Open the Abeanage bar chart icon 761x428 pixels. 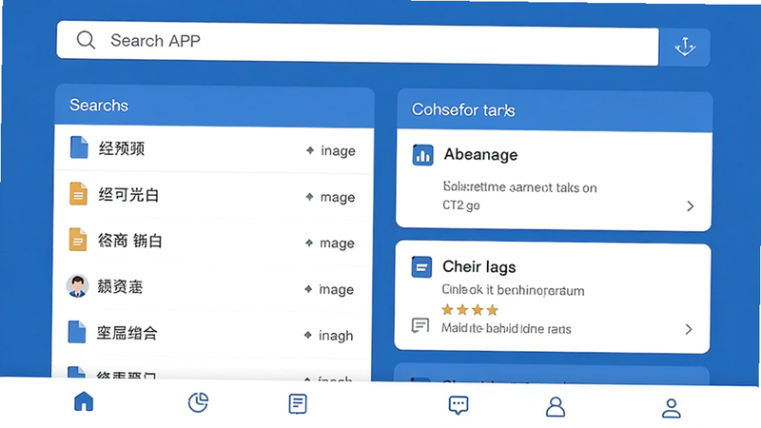coord(422,155)
